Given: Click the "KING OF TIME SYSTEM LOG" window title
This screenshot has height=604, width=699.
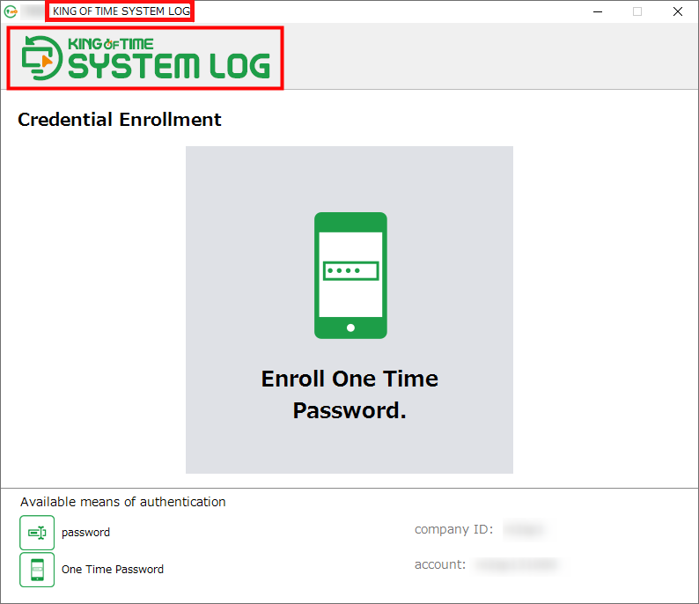Looking at the screenshot, I should pyautogui.click(x=121, y=11).
